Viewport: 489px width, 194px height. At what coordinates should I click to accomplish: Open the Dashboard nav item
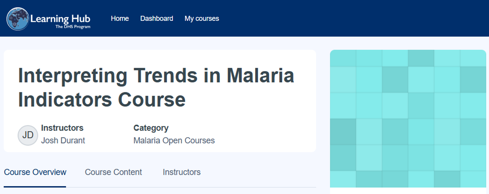point(157,19)
